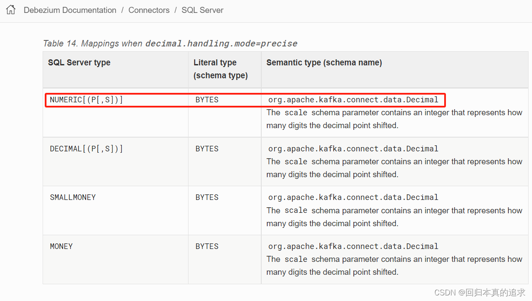Screen dimensions: 532x301
Task: Click the Decimal schema name in NUMERIC row
Action: (x=353, y=100)
